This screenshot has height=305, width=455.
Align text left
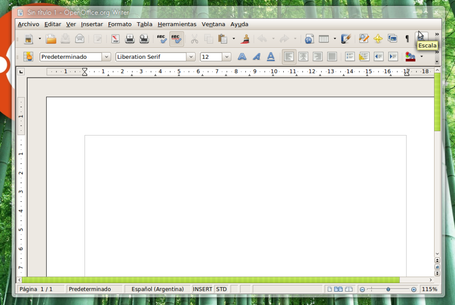click(x=289, y=56)
